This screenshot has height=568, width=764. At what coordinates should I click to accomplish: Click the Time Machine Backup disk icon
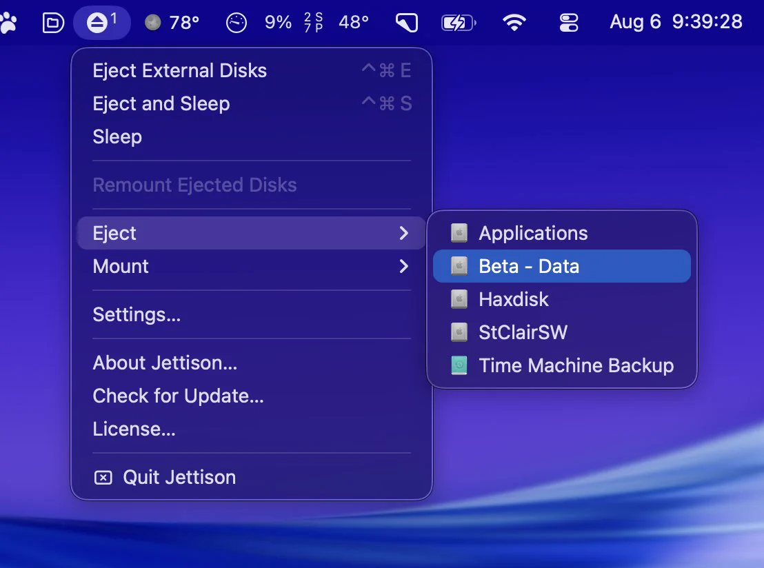(x=459, y=366)
